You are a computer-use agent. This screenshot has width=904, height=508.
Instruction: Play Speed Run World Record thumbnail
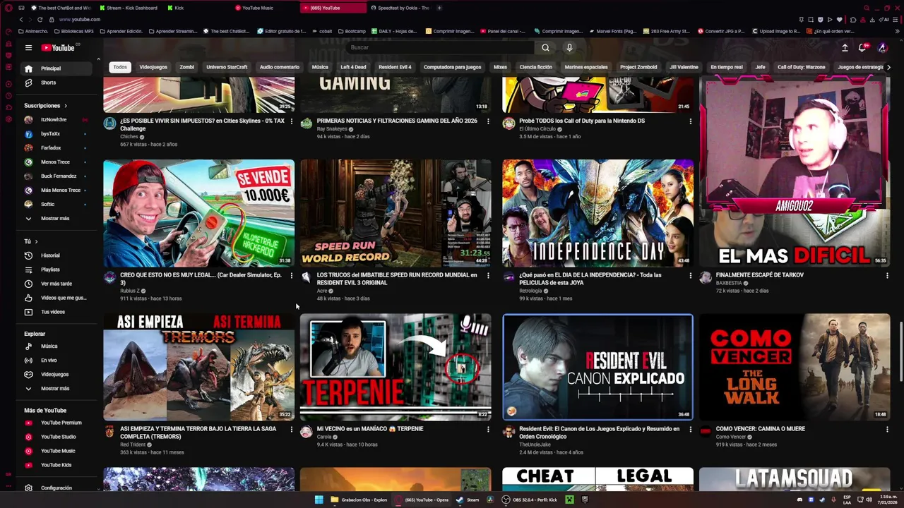coord(395,213)
